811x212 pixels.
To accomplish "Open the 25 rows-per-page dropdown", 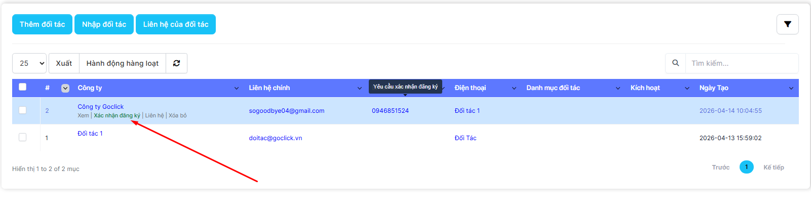I will tap(29, 63).
